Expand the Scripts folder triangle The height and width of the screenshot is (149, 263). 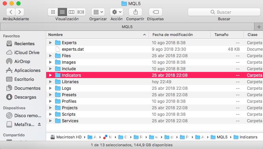[50, 114]
